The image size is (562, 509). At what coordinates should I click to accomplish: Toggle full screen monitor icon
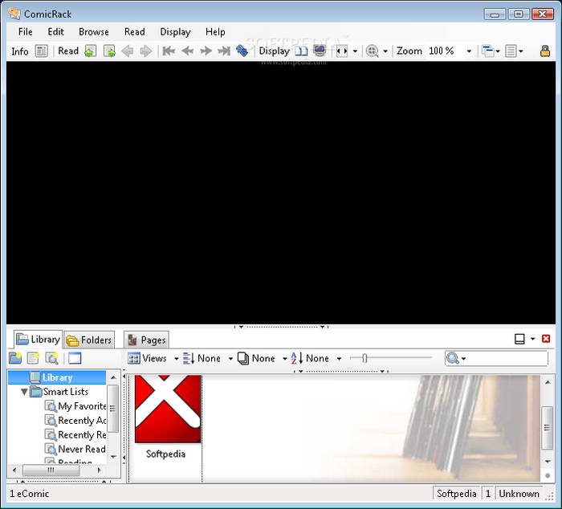pos(320,51)
